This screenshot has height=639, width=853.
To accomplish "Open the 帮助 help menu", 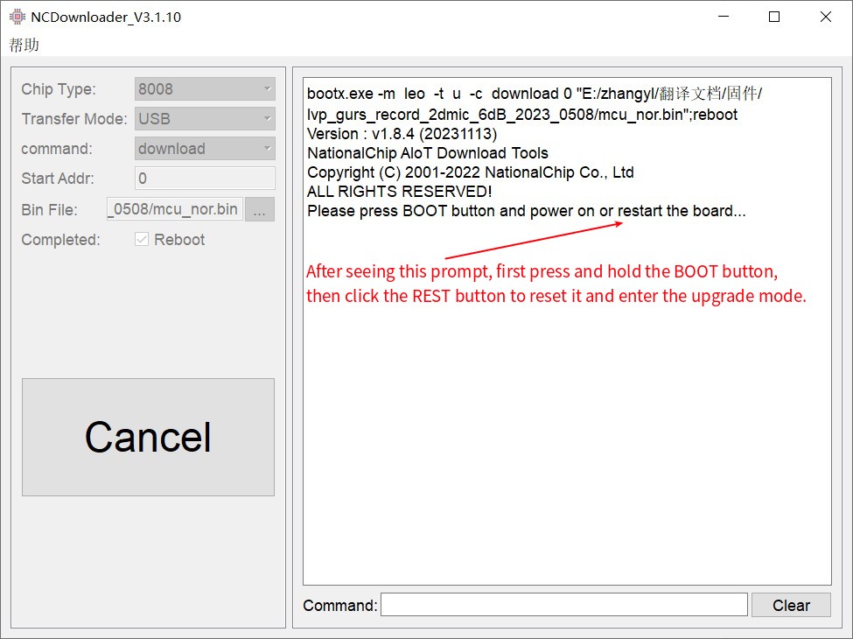I will point(24,45).
